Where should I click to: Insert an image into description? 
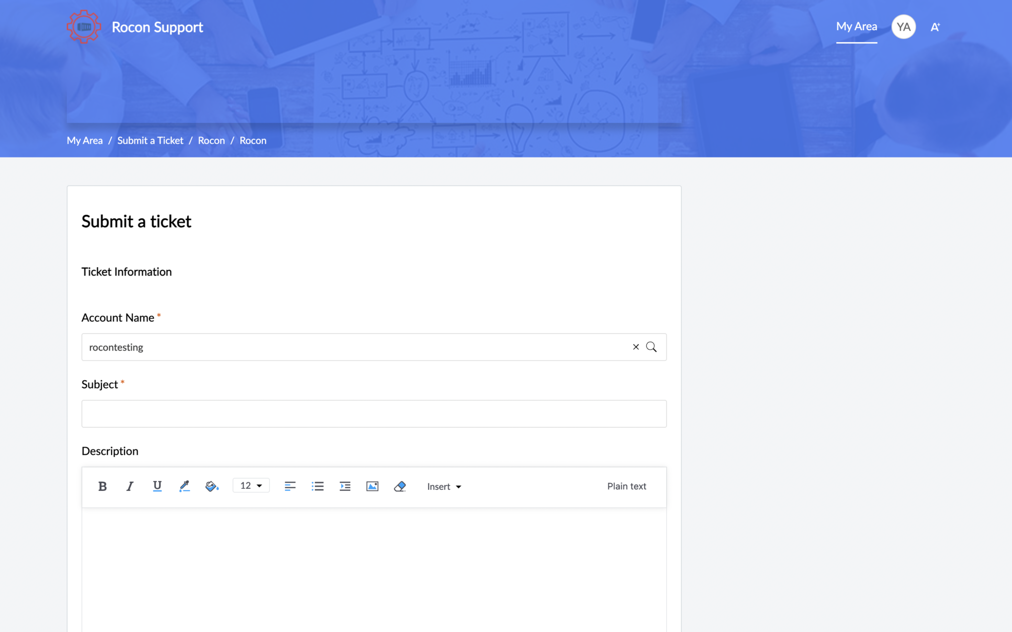[x=372, y=486]
